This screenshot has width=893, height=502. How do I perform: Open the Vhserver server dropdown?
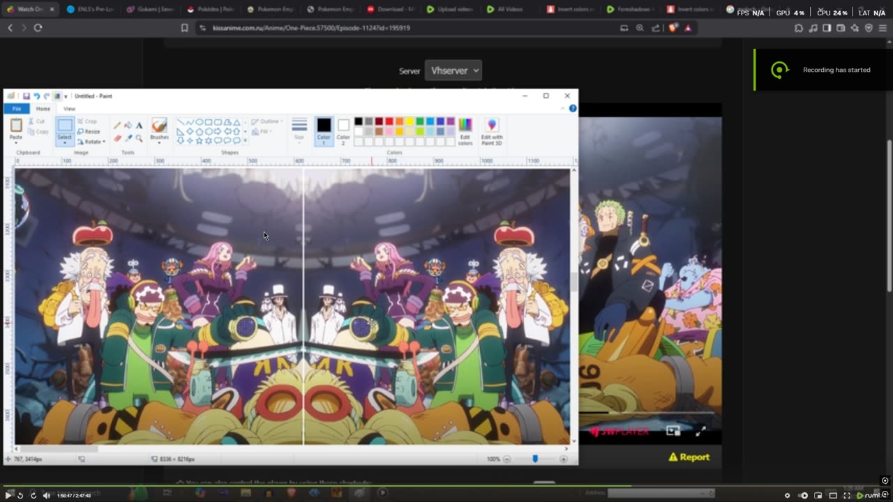point(453,70)
